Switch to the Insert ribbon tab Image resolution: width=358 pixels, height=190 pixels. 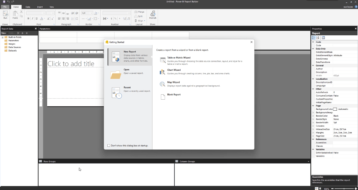click(x=40, y=7)
